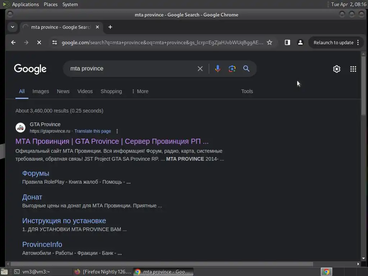
Task: Stop loading the page with the X button
Action: pos(39,42)
